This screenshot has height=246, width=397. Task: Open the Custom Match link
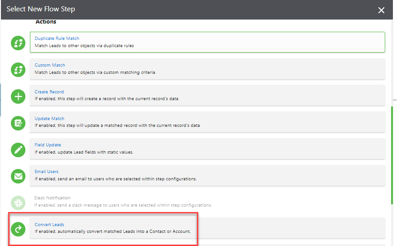50,65
